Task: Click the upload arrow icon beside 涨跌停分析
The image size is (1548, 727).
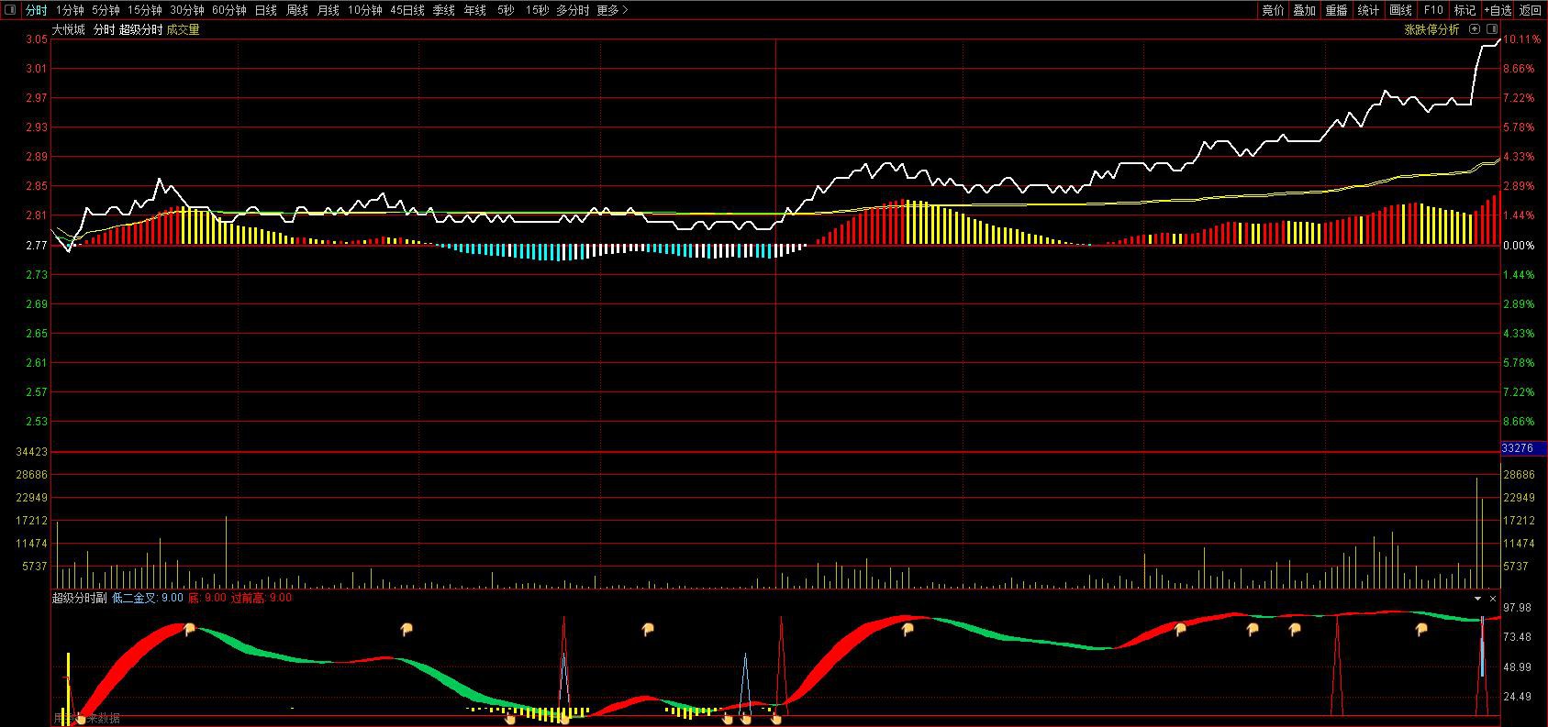Action: pyautogui.click(x=1475, y=29)
